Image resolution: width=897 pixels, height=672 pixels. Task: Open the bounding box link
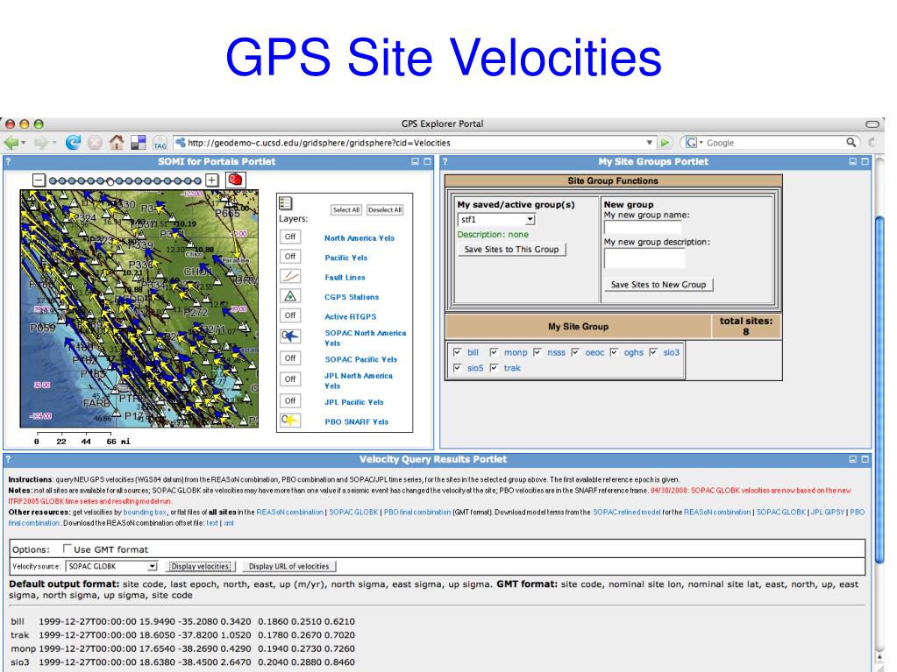click(145, 512)
